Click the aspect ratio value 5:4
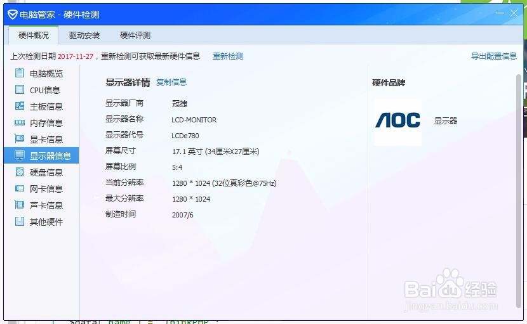 pos(177,167)
